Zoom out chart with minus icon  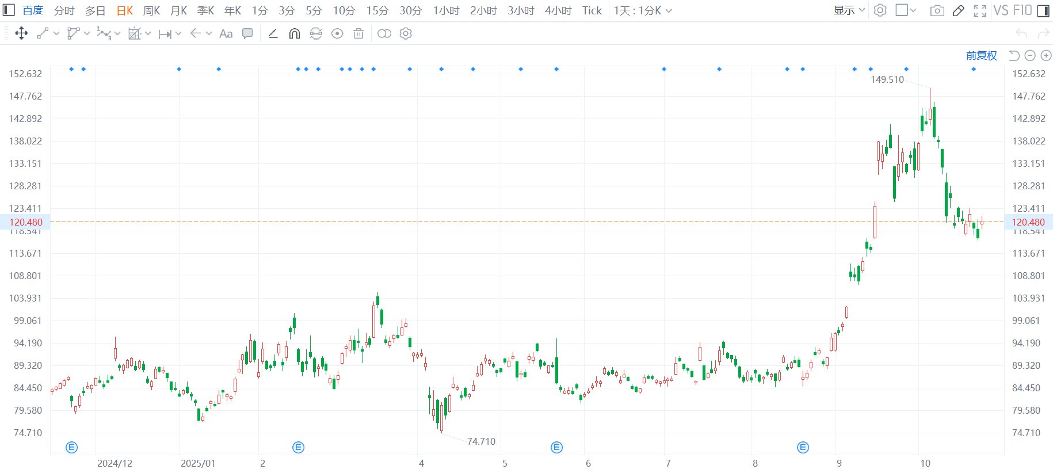1030,56
